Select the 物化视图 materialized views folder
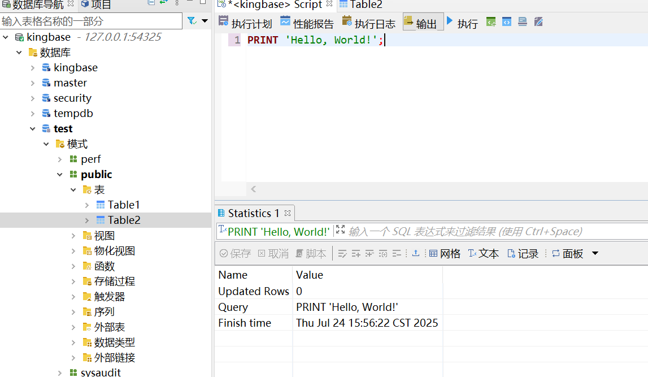Image resolution: width=648 pixels, height=377 pixels. tap(114, 251)
